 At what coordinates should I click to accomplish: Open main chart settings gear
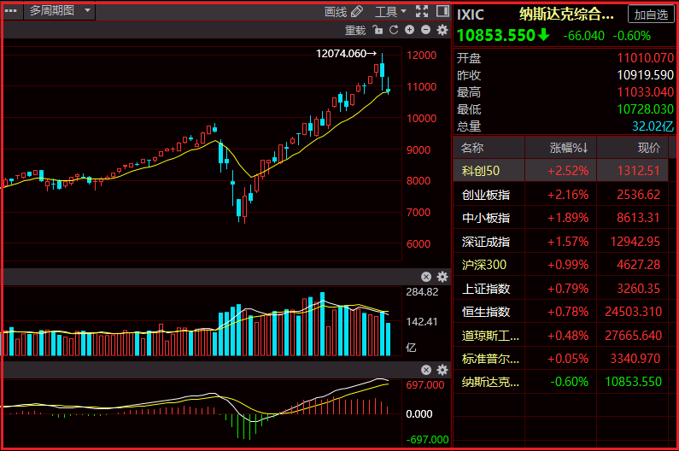442,30
